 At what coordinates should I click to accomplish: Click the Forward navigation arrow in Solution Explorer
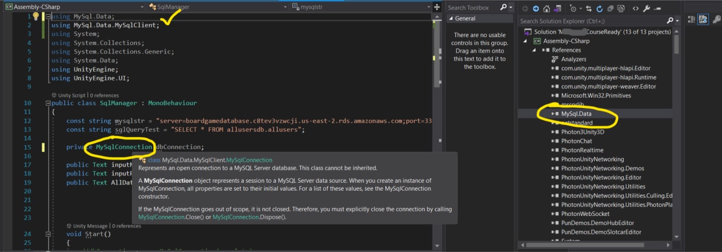coord(536,8)
